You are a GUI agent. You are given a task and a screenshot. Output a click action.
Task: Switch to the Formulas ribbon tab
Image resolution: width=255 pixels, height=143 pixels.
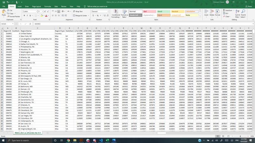pos(48,7)
